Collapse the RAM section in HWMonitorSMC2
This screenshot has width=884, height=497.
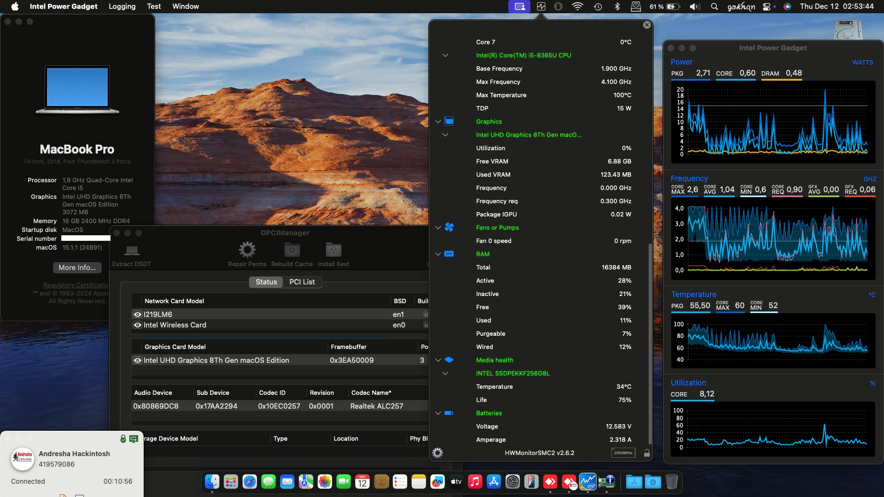click(438, 254)
